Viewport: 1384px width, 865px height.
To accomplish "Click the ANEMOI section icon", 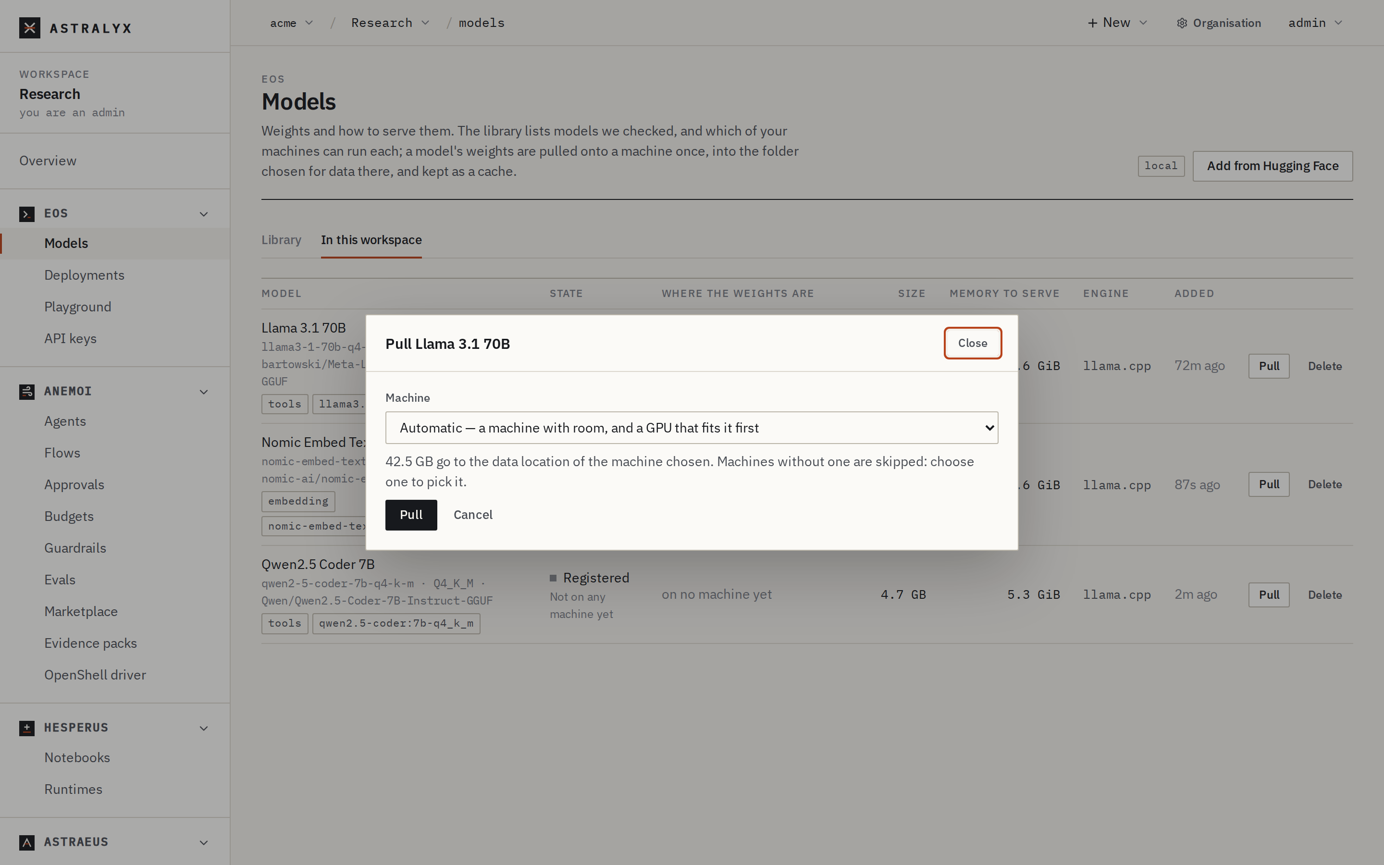I will point(27,392).
